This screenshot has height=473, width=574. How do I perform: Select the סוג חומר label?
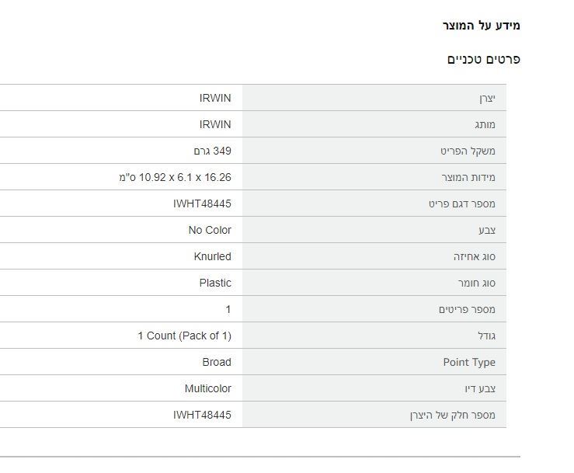pos(477,283)
